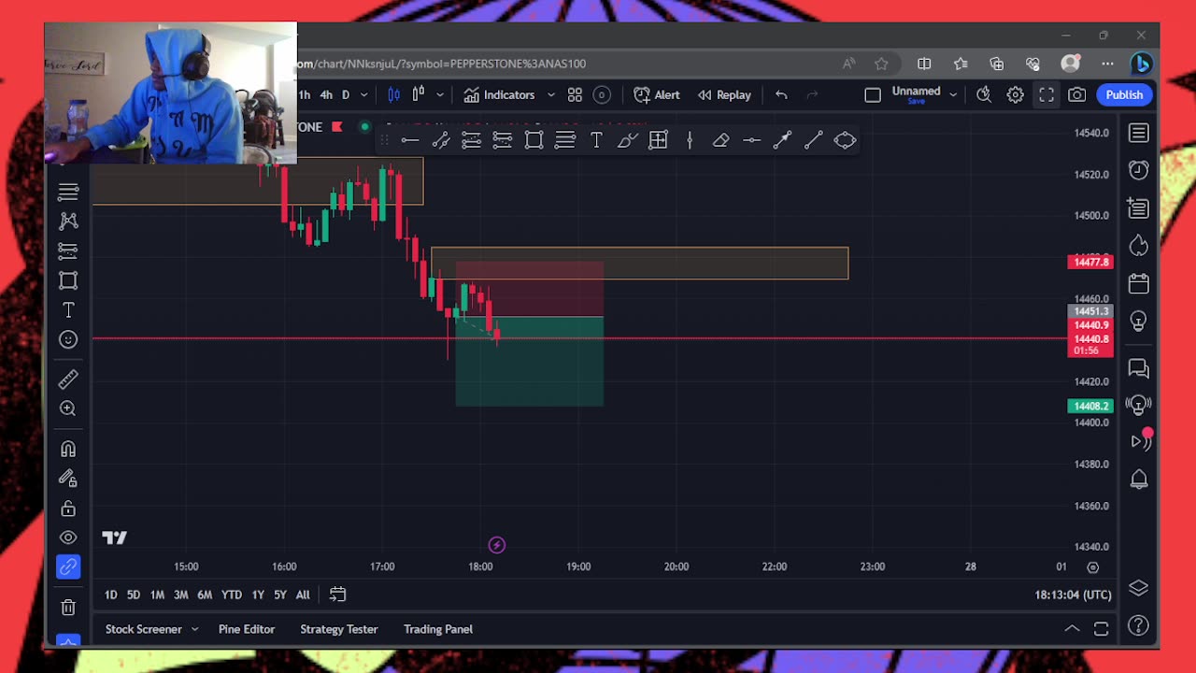Open the layout setup square icon
This screenshot has width=1196, height=673.
coord(873,94)
